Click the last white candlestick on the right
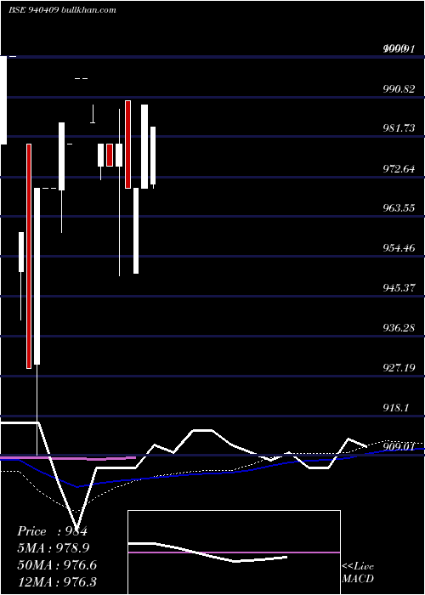Image resolution: width=425 pixels, height=595 pixels. (153, 156)
